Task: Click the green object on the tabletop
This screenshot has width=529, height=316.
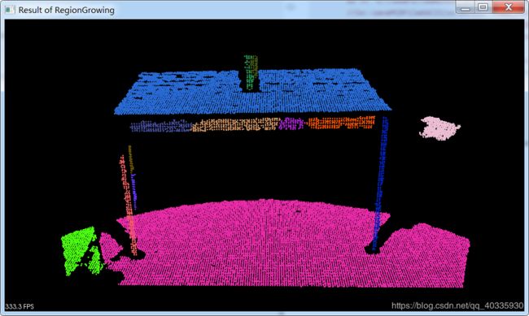Action: click(251, 73)
